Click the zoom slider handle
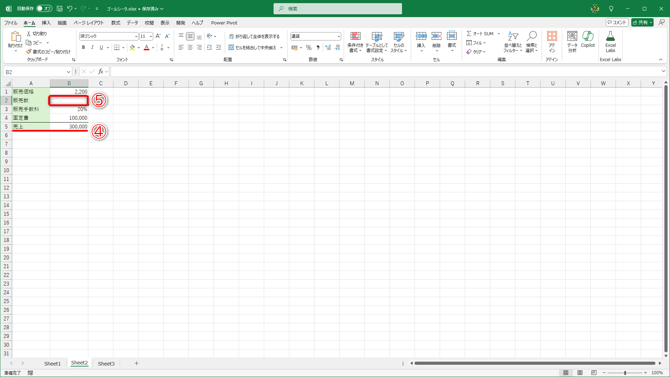670x377 pixels. tap(625, 373)
